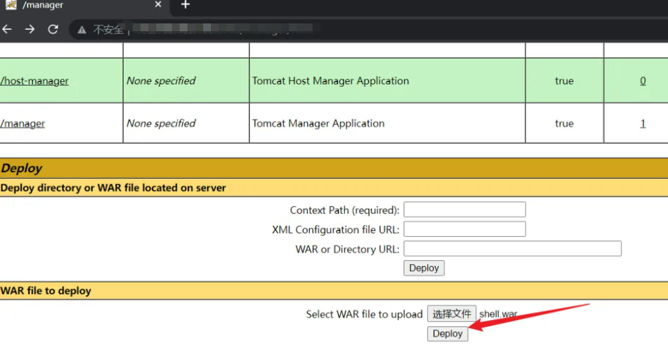Click the 'shell.war' selected file name

point(499,314)
